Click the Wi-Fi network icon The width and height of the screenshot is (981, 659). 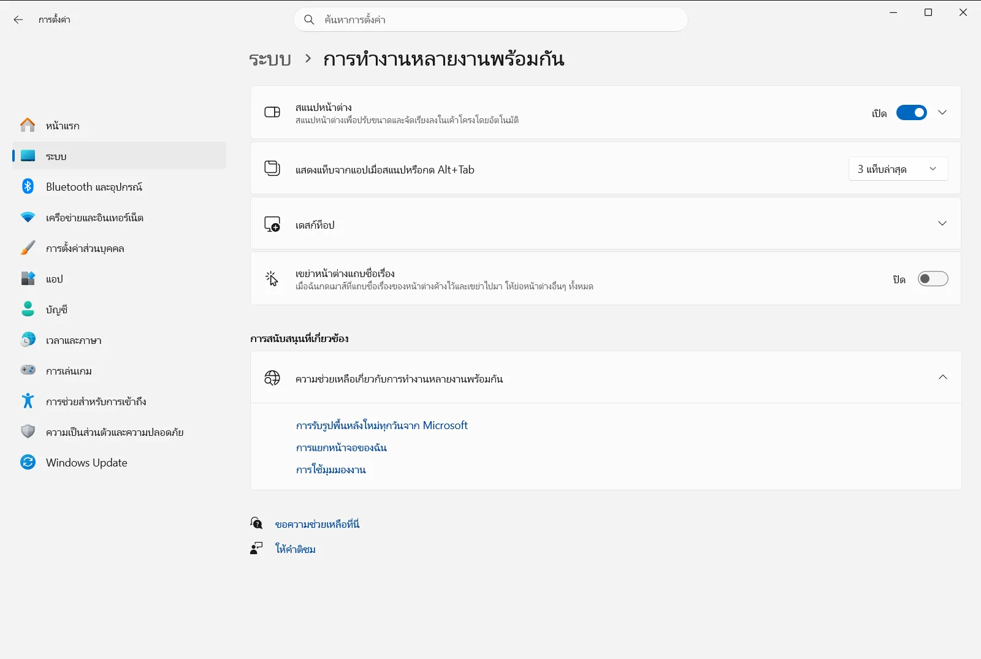pyautogui.click(x=28, y=217)
